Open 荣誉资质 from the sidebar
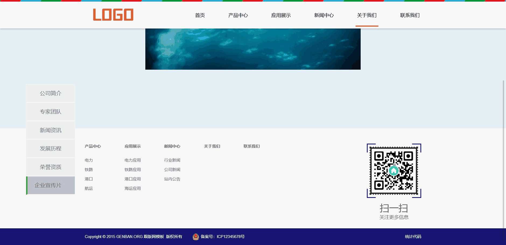 tap(50, 167)
